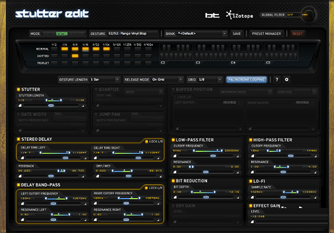Toggle the Normal 1/32 grid cell

pyautogui.click(x=96, y=49)
